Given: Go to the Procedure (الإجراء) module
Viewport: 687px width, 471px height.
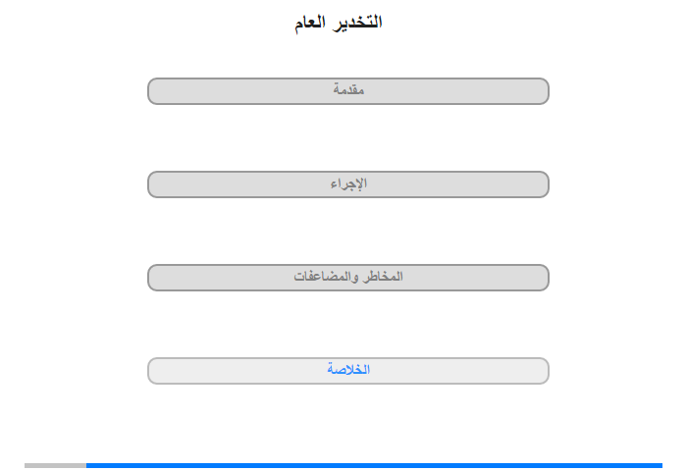Looking at the screenshot, I should [x=347, y=184].
